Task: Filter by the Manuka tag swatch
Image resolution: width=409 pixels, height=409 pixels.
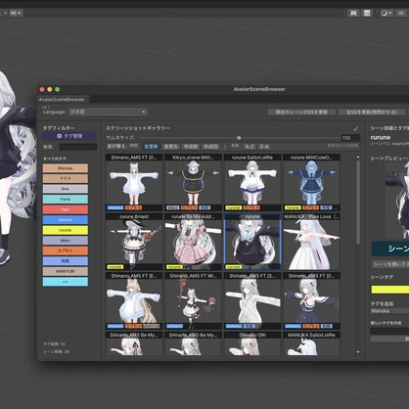Action: tap(66, 168)
